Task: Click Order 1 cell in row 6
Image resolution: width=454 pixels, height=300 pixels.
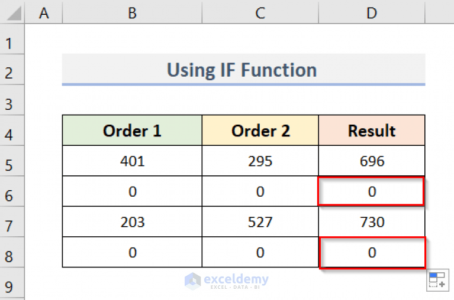Action: [x=132, y=191]
